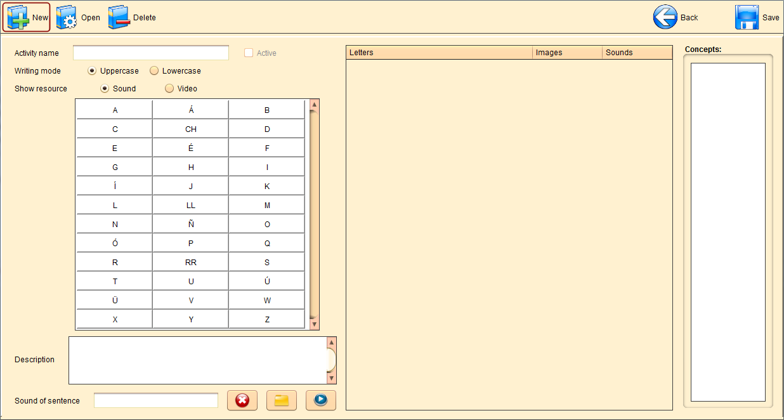The width and height of the screenshot is (784, 420).
Task: Add letter Ú from the grid
Action: click(267, 281)
